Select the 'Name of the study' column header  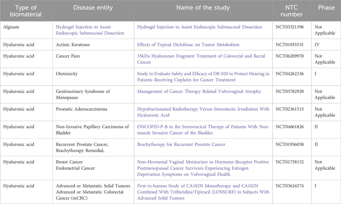pos(203,8)
